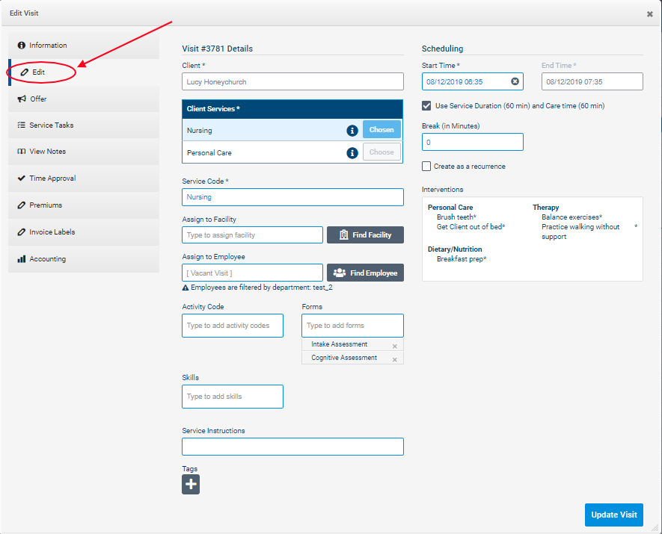Click the Find Facility button
Viewport: 662px width, 534px height.
click(x=365, y=235)
